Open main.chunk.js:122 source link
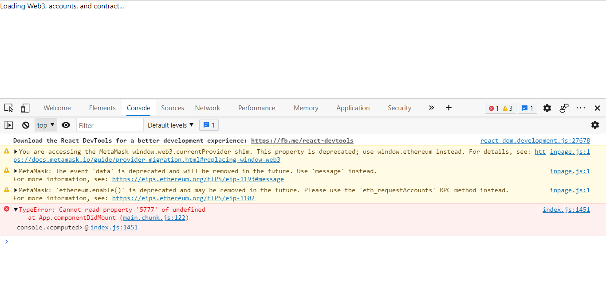The width and height of the screenshot is (606, 291). tap(154, 217)
